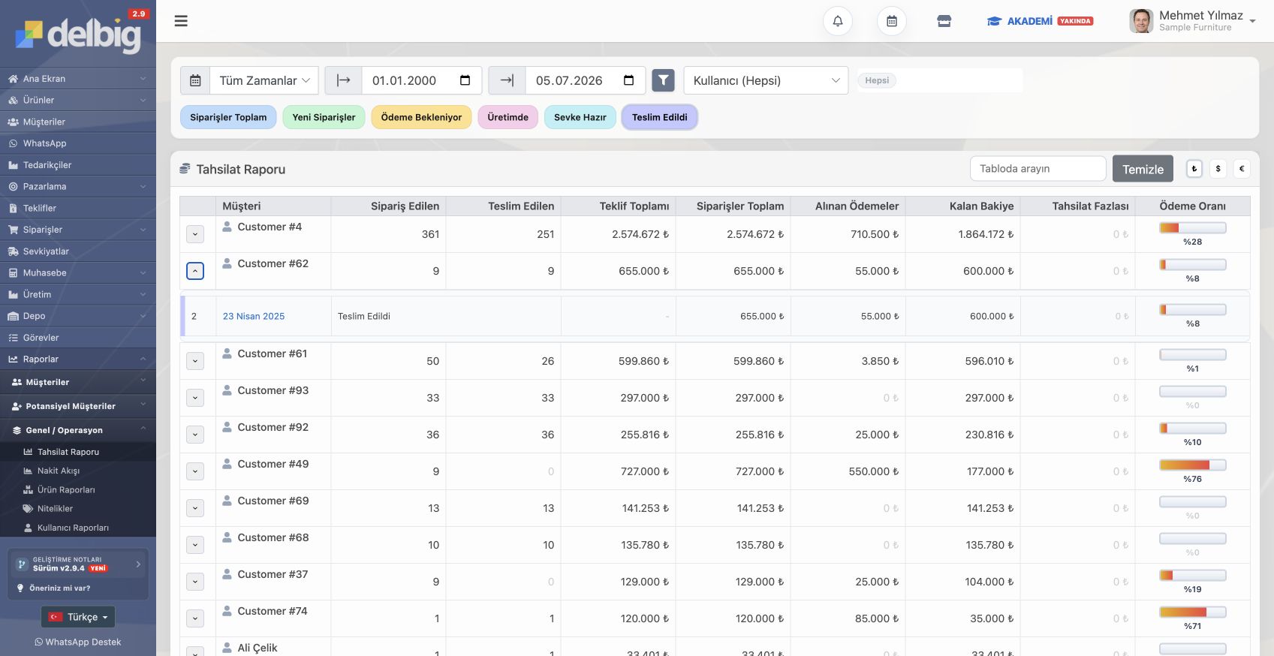Open Depo sidebar menu
This screenshot has width=1274, height=656.
[x=78, y=316]
